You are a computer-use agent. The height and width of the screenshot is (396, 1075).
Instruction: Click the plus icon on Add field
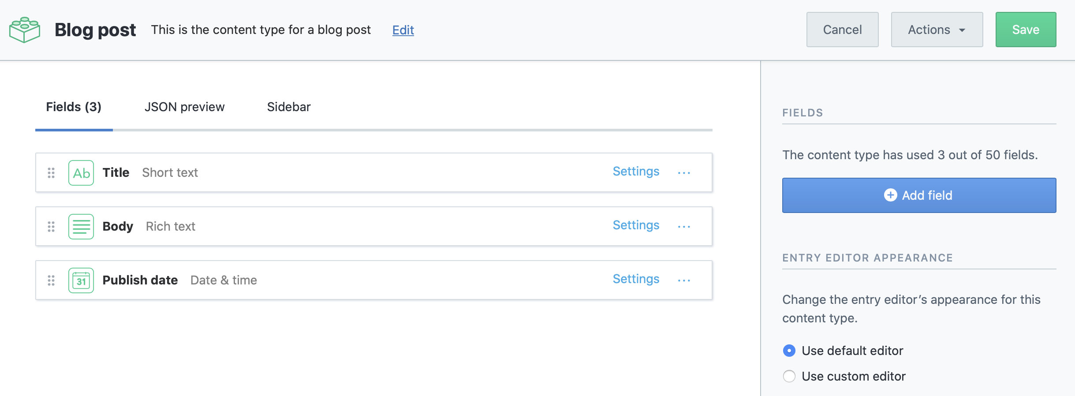890,195
